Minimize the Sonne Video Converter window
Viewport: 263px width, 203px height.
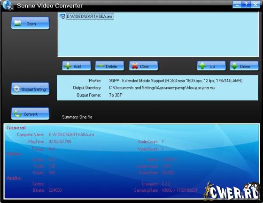[x=237, y=5]
